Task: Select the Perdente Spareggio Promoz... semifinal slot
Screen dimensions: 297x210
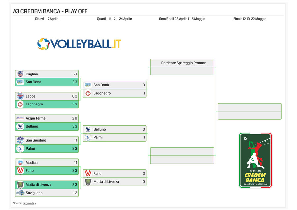Action: point(182,63)
